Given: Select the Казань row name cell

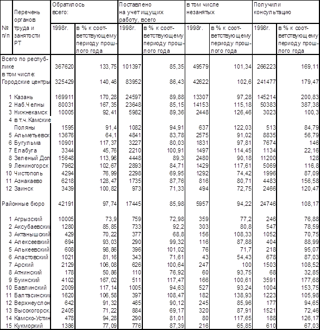Looking at the screenshot, I should (x=23, y=97).
